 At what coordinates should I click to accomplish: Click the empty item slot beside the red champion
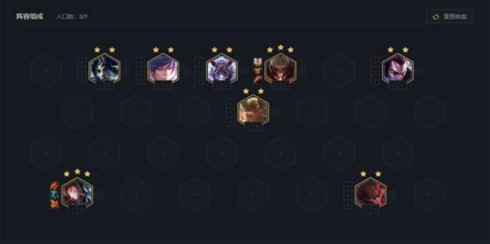coord(348,196)
